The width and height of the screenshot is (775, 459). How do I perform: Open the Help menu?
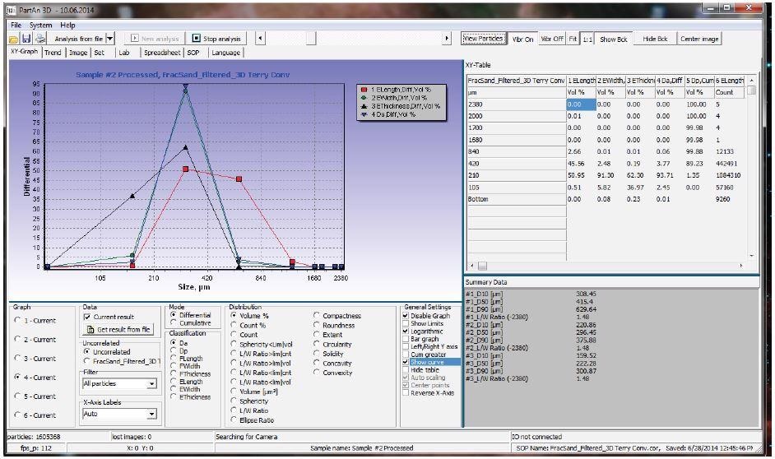tap(67, 25)
